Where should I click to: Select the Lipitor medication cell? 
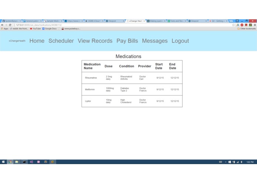point(88,101)
